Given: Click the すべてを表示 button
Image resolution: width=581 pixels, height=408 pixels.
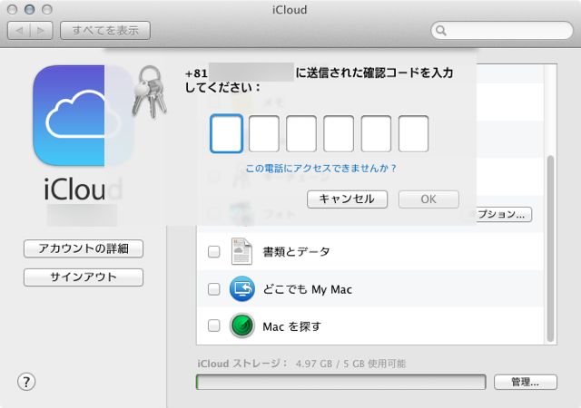Looking at the screenshot, I should point(105,30).
